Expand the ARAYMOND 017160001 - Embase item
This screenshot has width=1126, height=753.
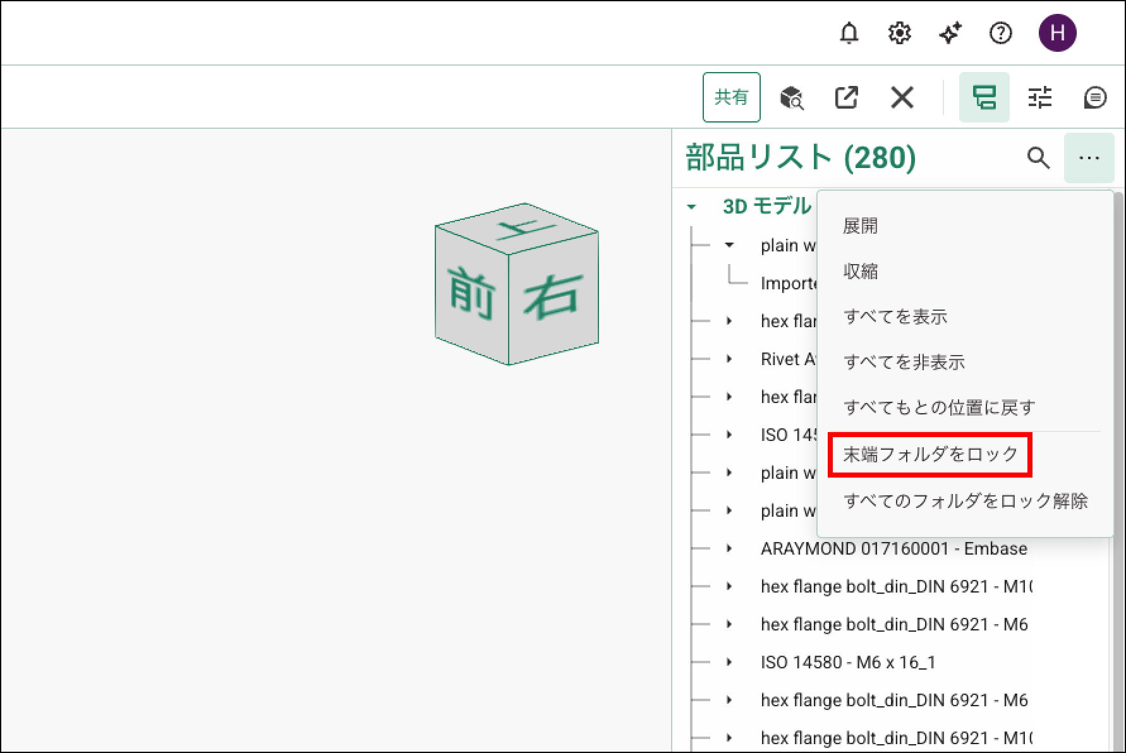click(729, 548)
